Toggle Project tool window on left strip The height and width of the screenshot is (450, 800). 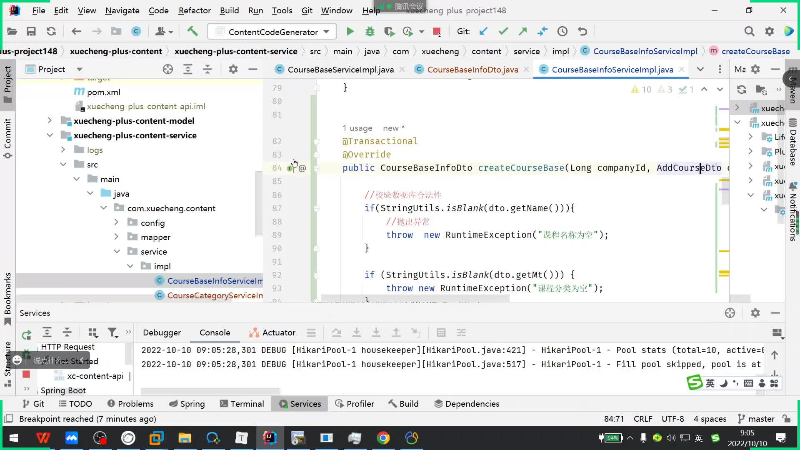pos(7,84)
